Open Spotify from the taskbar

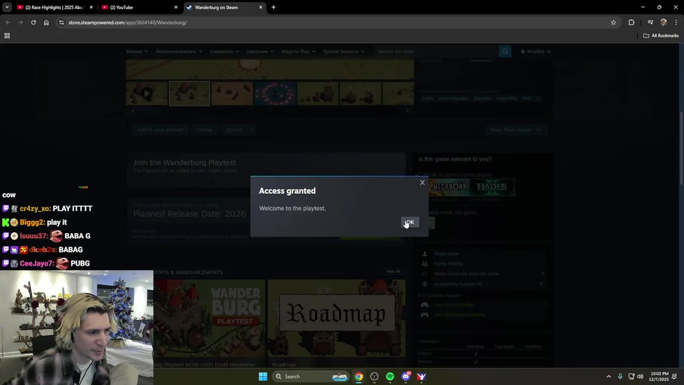[390, 376]
